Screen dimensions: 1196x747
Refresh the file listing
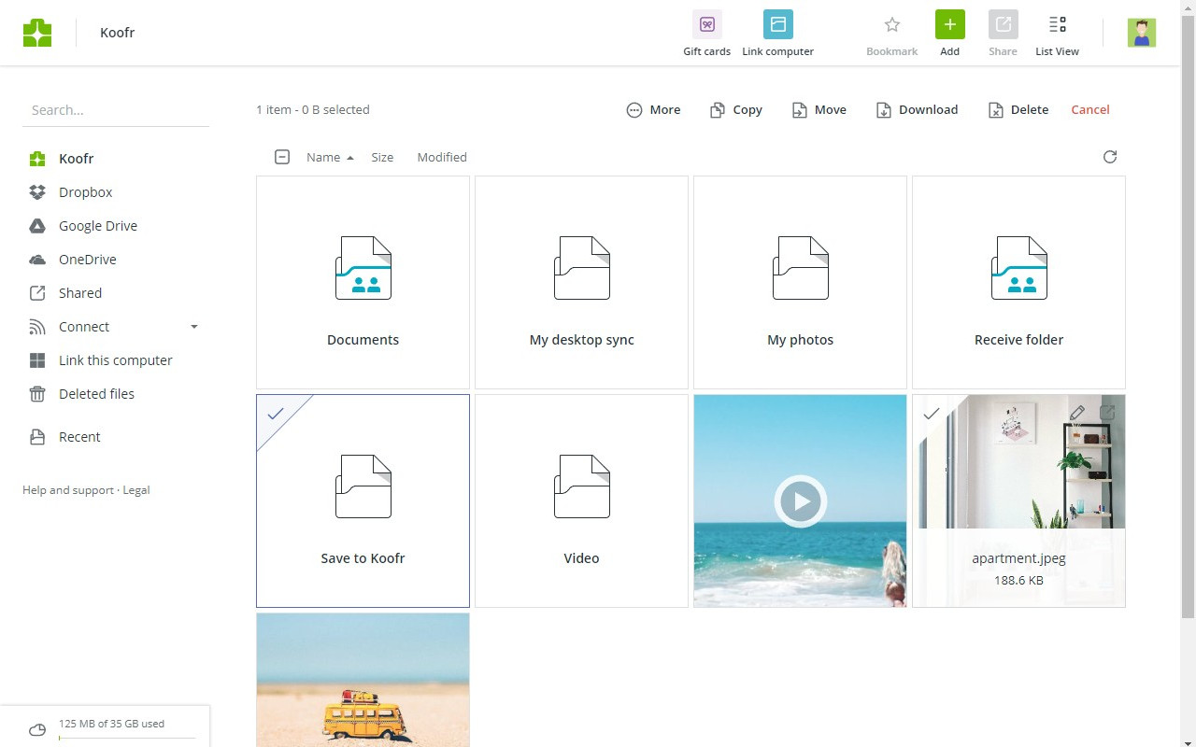click(x=1109, y=157)
